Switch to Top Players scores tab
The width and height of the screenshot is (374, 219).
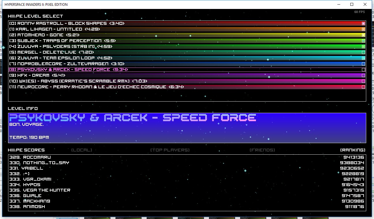click(170, 150)
